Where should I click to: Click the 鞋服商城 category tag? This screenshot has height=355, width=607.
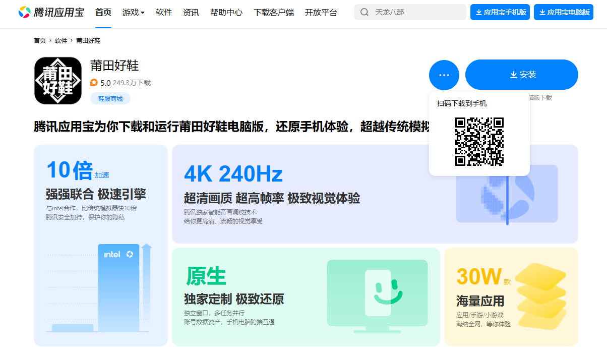pyautogui.click(x=110, y=98)
